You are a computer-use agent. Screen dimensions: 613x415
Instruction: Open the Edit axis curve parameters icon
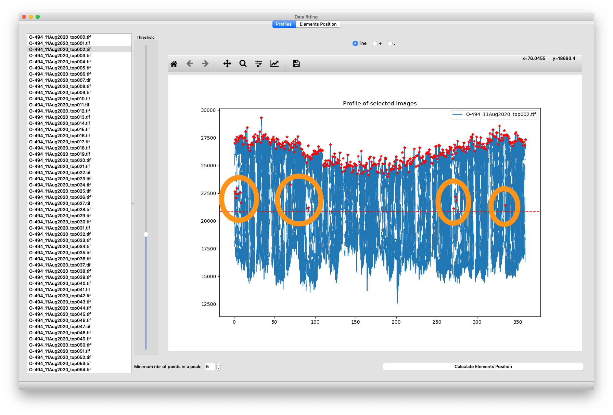274,64
